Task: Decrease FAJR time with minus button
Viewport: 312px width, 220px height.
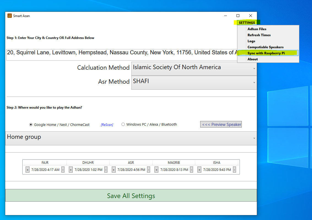Action: 63,170
